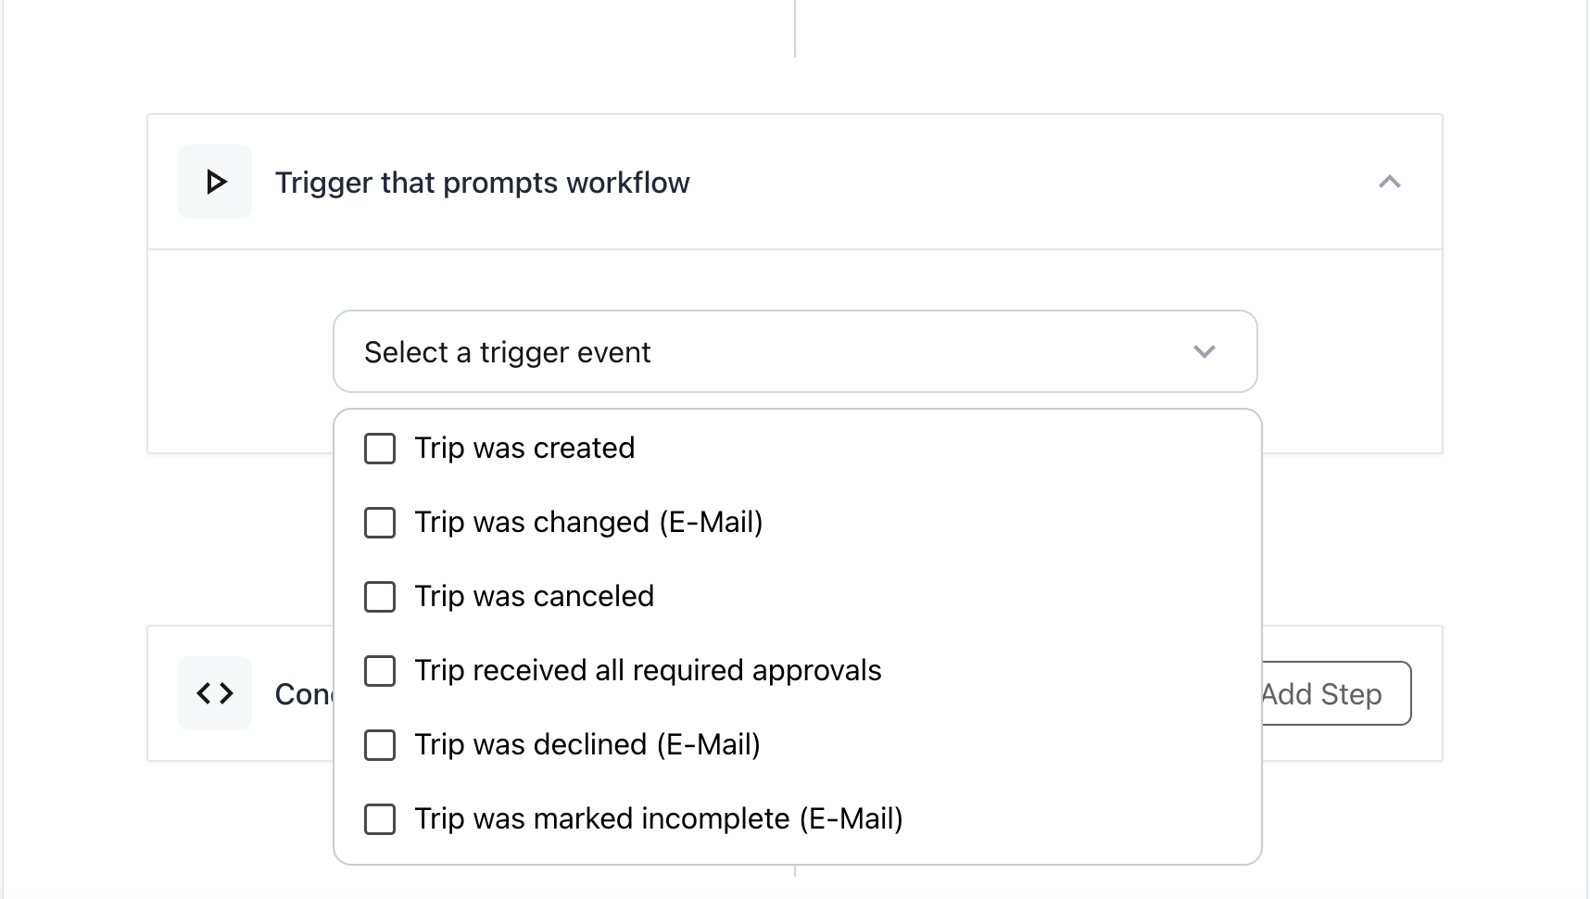Select the "Trip was marked incomplete (E-Mail)" checkbox
The height and width of the screenshot is (899, 1590).
[380, 819]
